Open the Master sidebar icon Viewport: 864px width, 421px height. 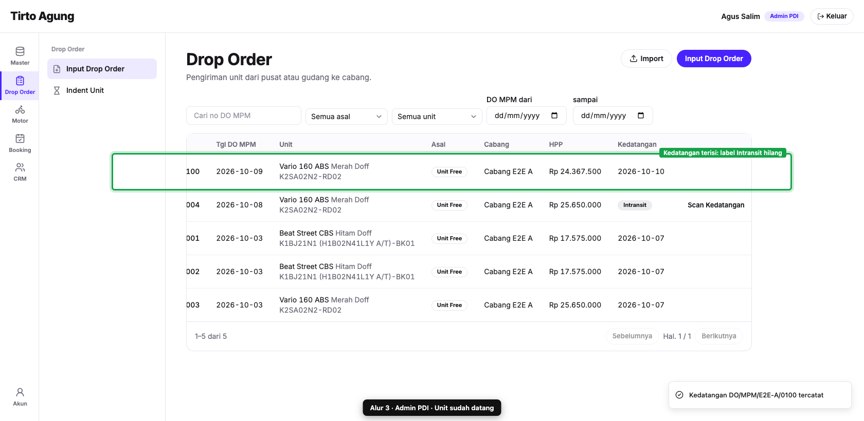(20, 51)
